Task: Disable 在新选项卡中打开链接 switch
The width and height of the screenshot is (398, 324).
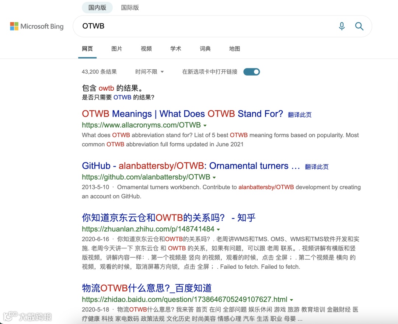Action: (x=252, y=72)
